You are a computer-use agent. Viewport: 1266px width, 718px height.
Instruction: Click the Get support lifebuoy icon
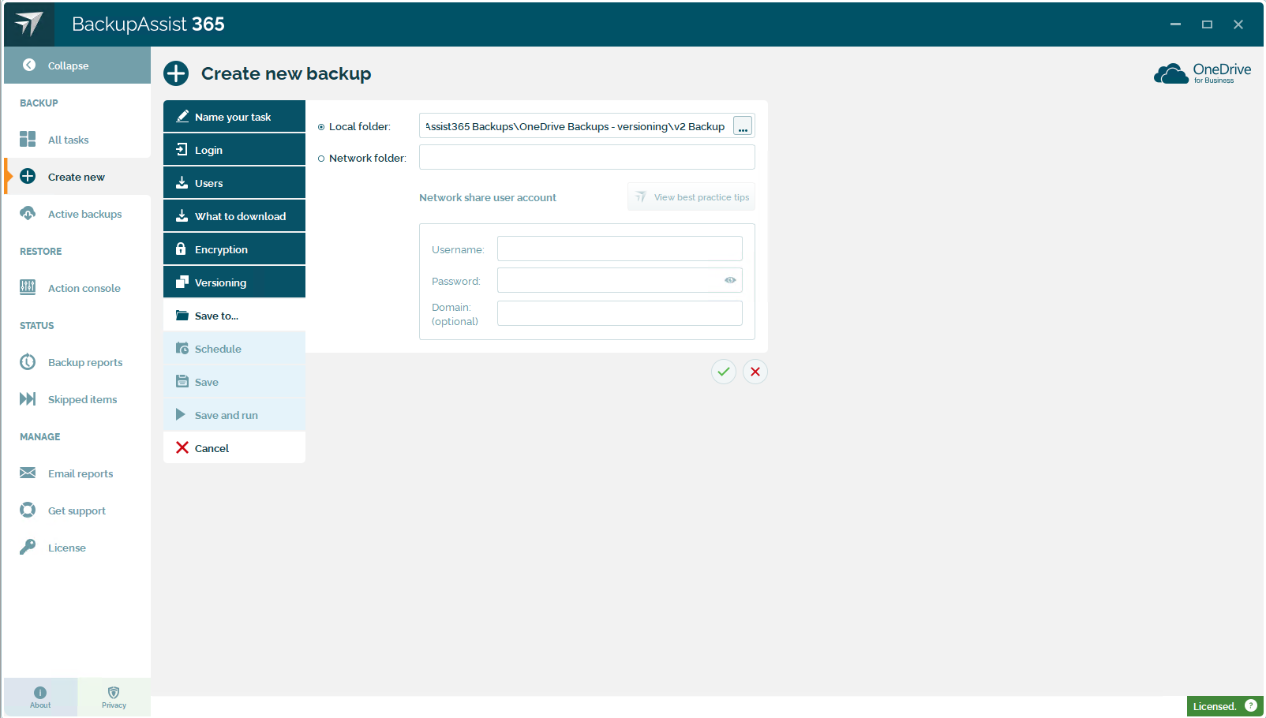[28, 510]
